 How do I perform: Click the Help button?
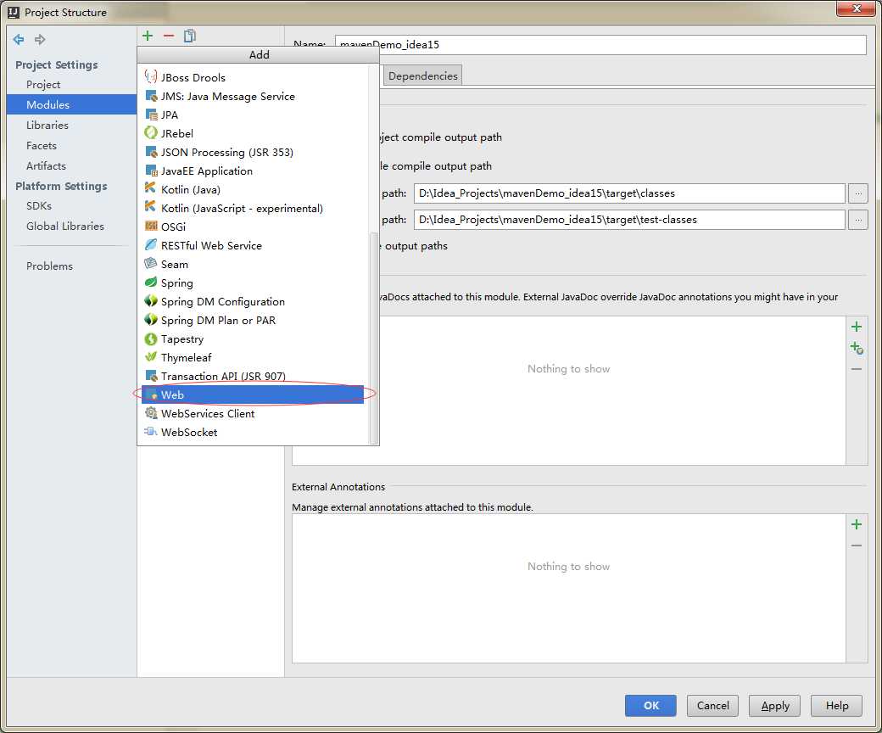point(836,706)
